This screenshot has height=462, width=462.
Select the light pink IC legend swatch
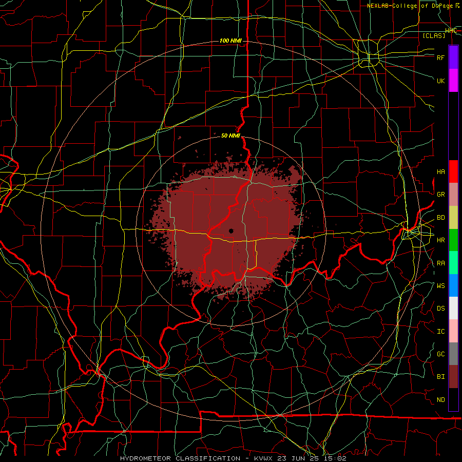click(x=453, y=331)
